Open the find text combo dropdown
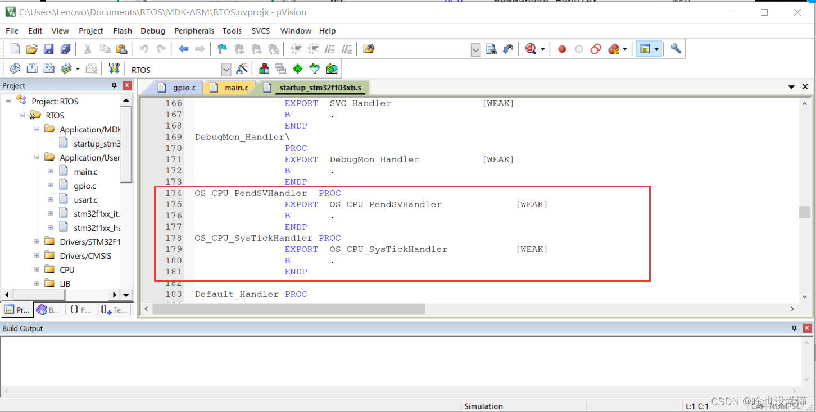Image resolution: width=816 pixels, height=412 pixels. pos(475,50)
